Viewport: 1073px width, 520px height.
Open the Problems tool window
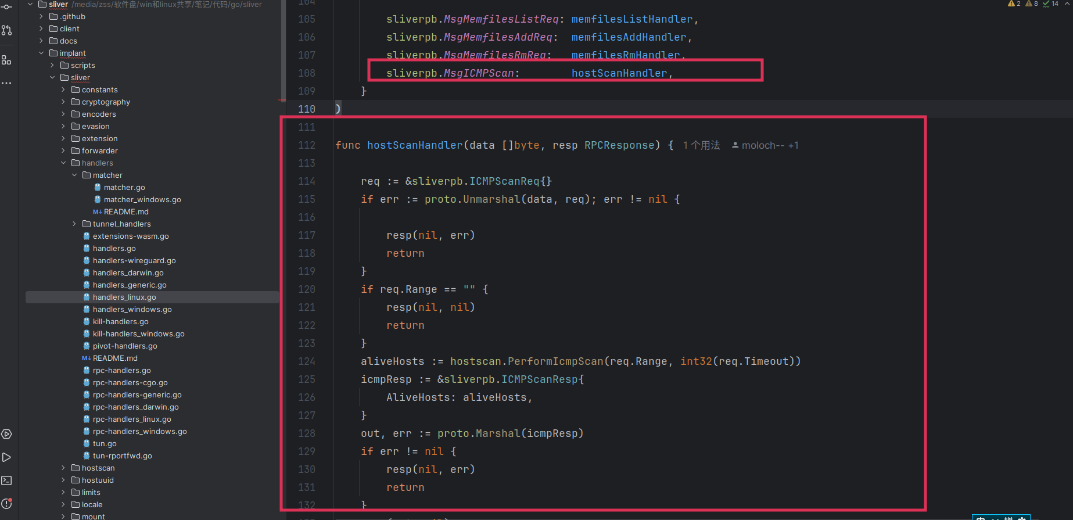click(7, 504)
